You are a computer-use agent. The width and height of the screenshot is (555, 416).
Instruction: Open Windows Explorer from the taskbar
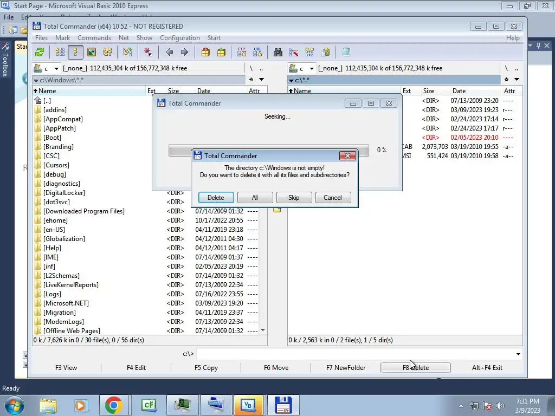coord(48,405)
